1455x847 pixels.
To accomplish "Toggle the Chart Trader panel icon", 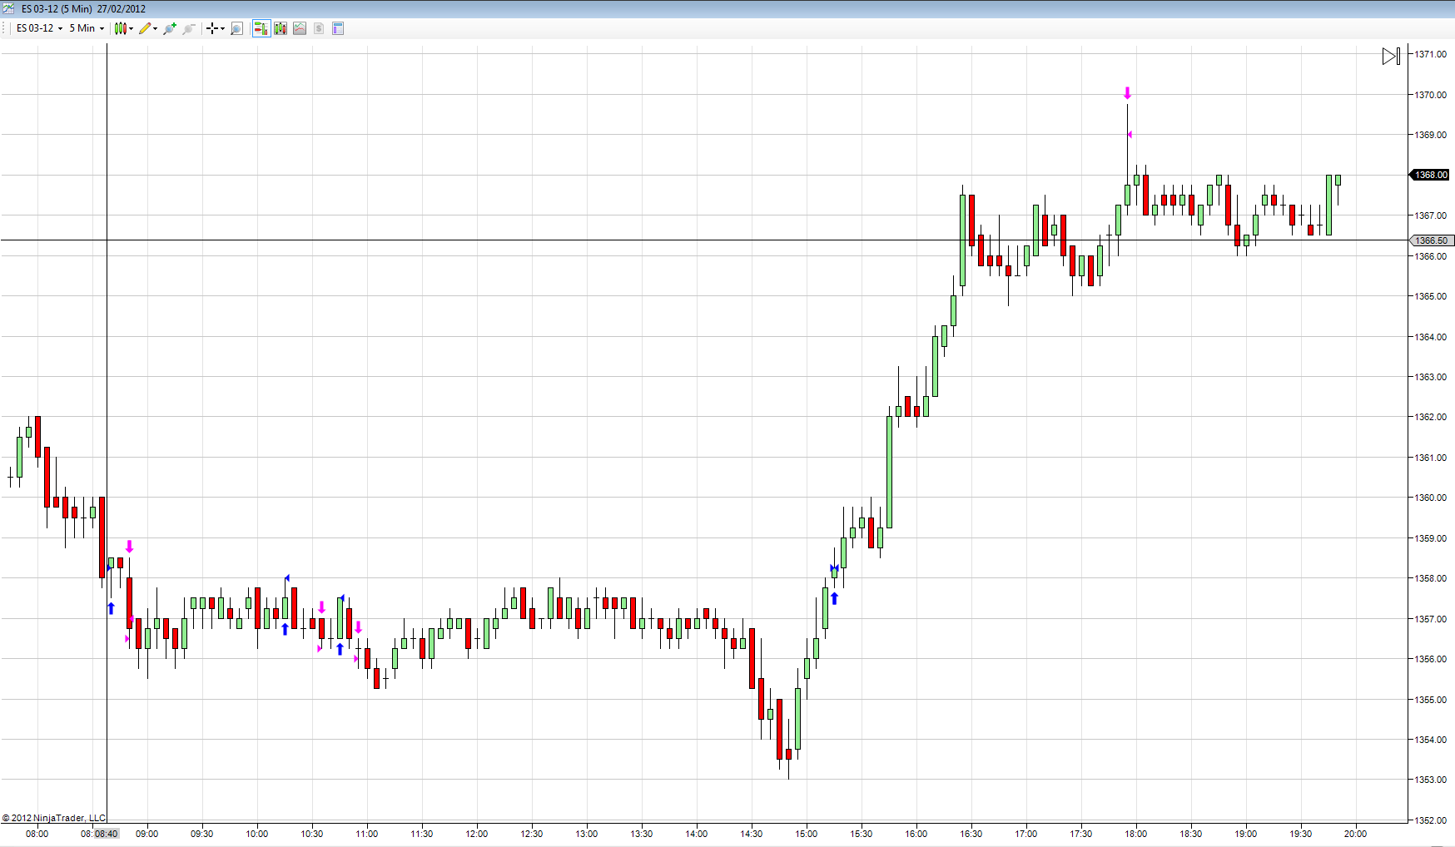I will 261,28.
